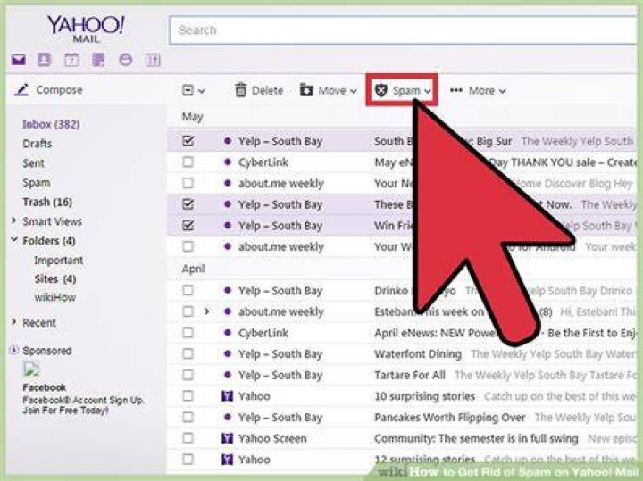Open the Community semester in full swing email

(x=476, y=438)
